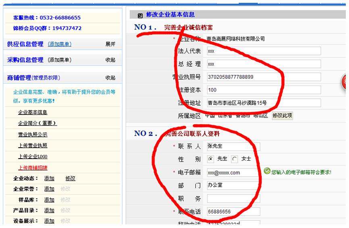The width and height of the screenshot is (349, 228).
Task: Click the red round badge at right edge
Action: tap(345, 82)
